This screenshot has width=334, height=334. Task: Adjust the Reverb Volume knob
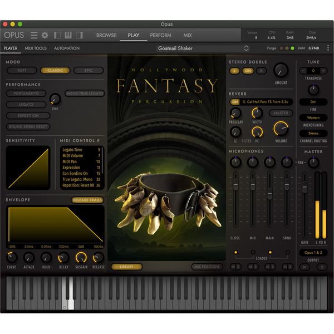[x=281, y=129]
